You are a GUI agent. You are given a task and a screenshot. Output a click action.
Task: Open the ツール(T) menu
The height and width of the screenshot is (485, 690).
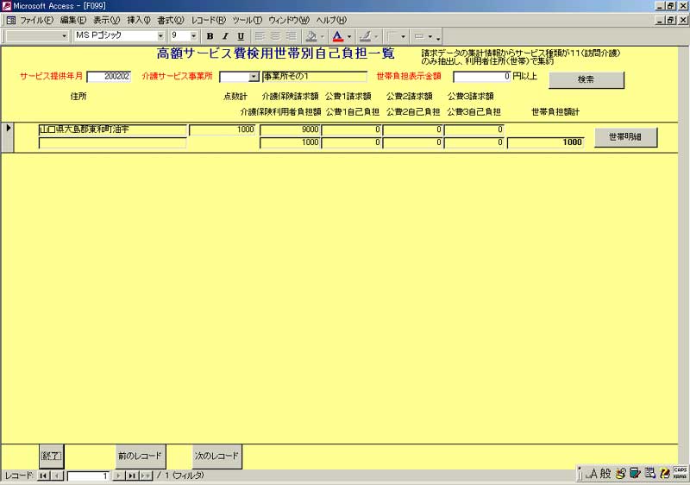click(x=248, y=20)
